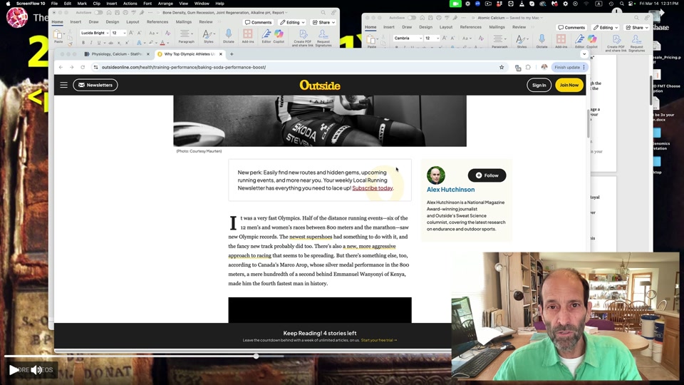Click the yellow Join Now button
This screenshot has height=385, width=684.
click(x=569, y=85)
